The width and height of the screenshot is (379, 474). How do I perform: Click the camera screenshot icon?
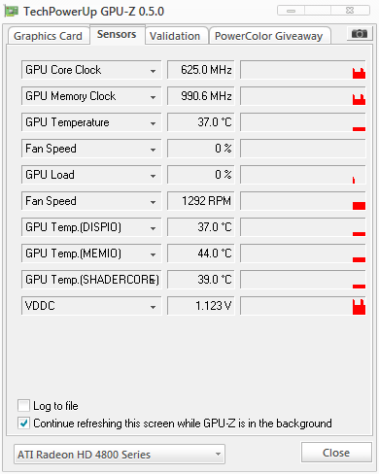coord(360,34)
